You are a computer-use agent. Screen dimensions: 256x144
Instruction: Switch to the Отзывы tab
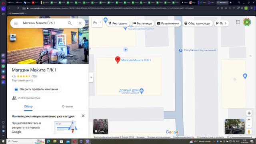click(x=68, y=106)
